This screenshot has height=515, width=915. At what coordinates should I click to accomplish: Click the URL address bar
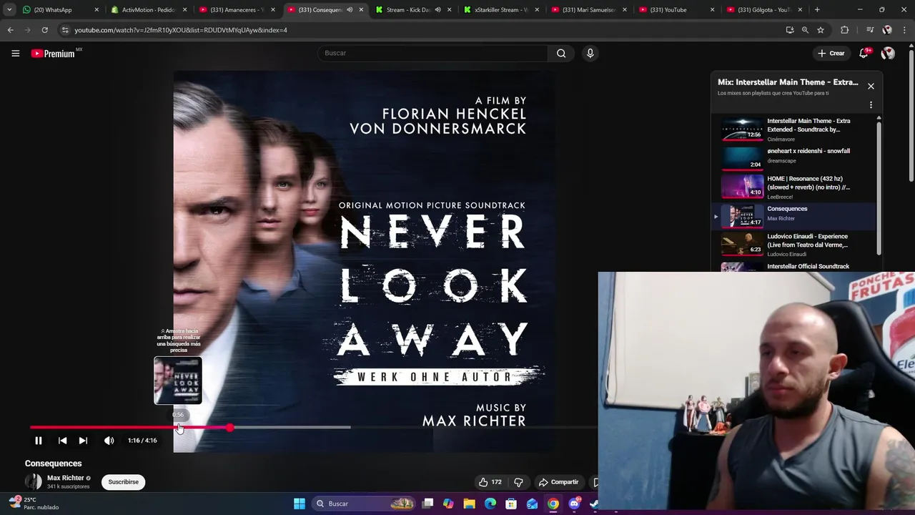(422, 30)
